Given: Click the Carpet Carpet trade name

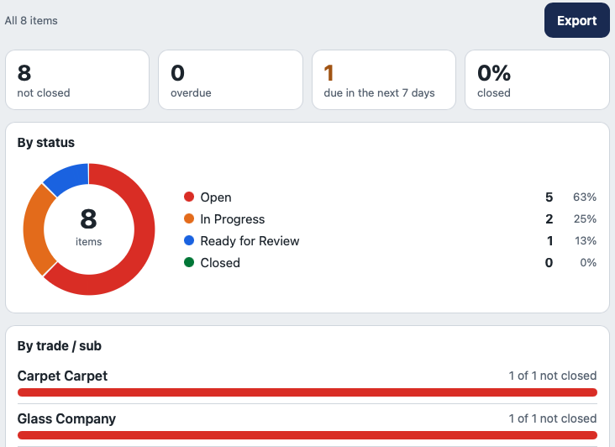Looking at the screenshot, I should (x=62, y=376).
